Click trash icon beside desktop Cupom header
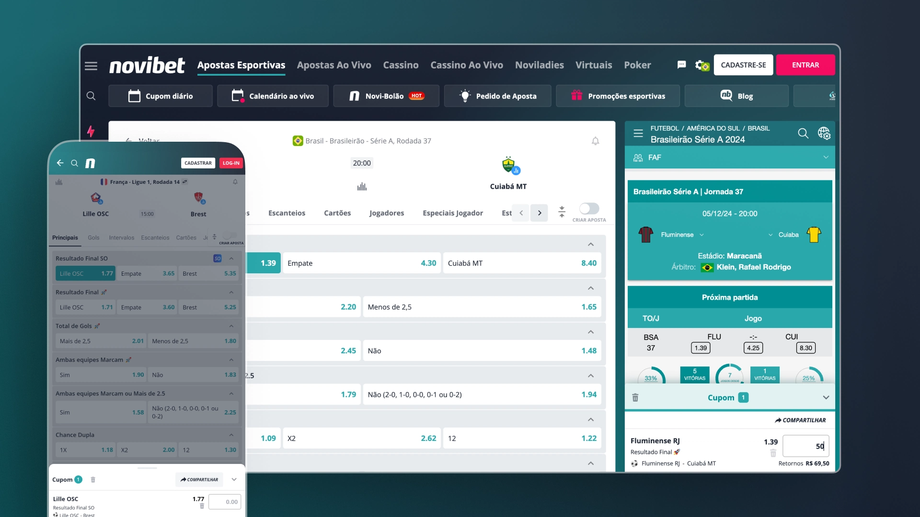920x517 pixels. tap(635, 397)
